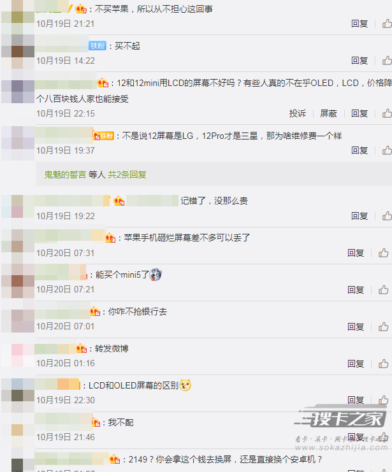Block the 10月19日 22:15 comment via 屏蔽
392x472 pixels.
328,113
